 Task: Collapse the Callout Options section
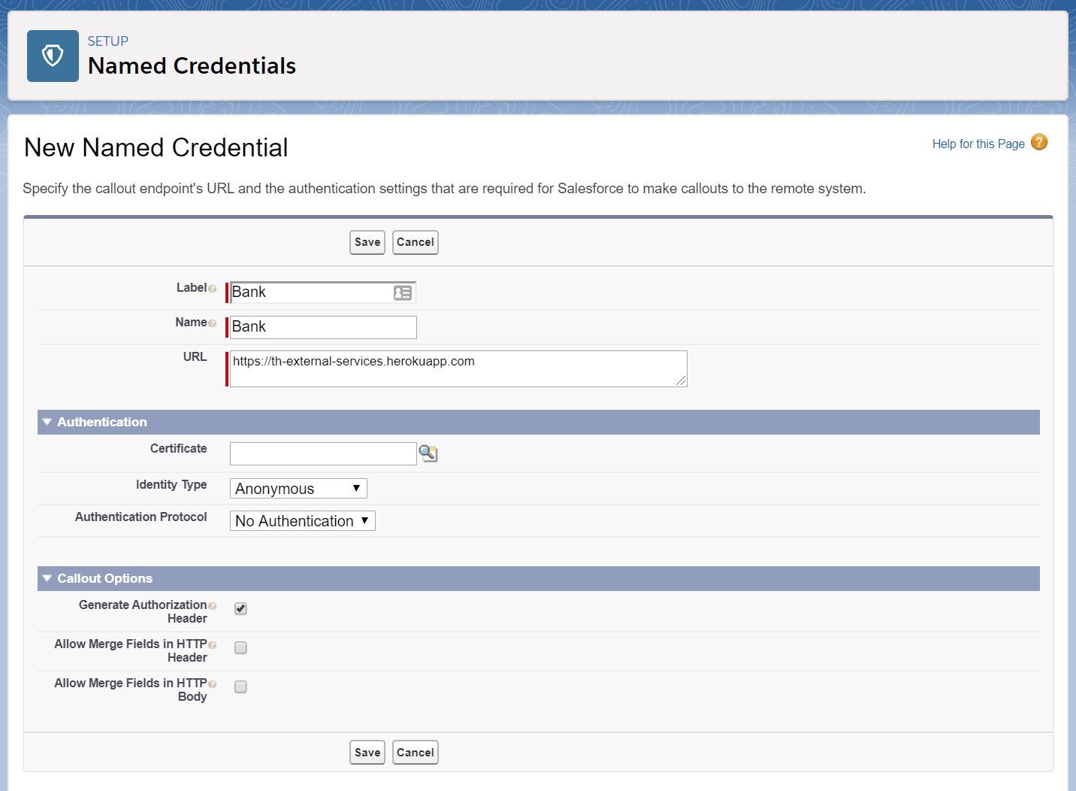click(x=47, y=578)
